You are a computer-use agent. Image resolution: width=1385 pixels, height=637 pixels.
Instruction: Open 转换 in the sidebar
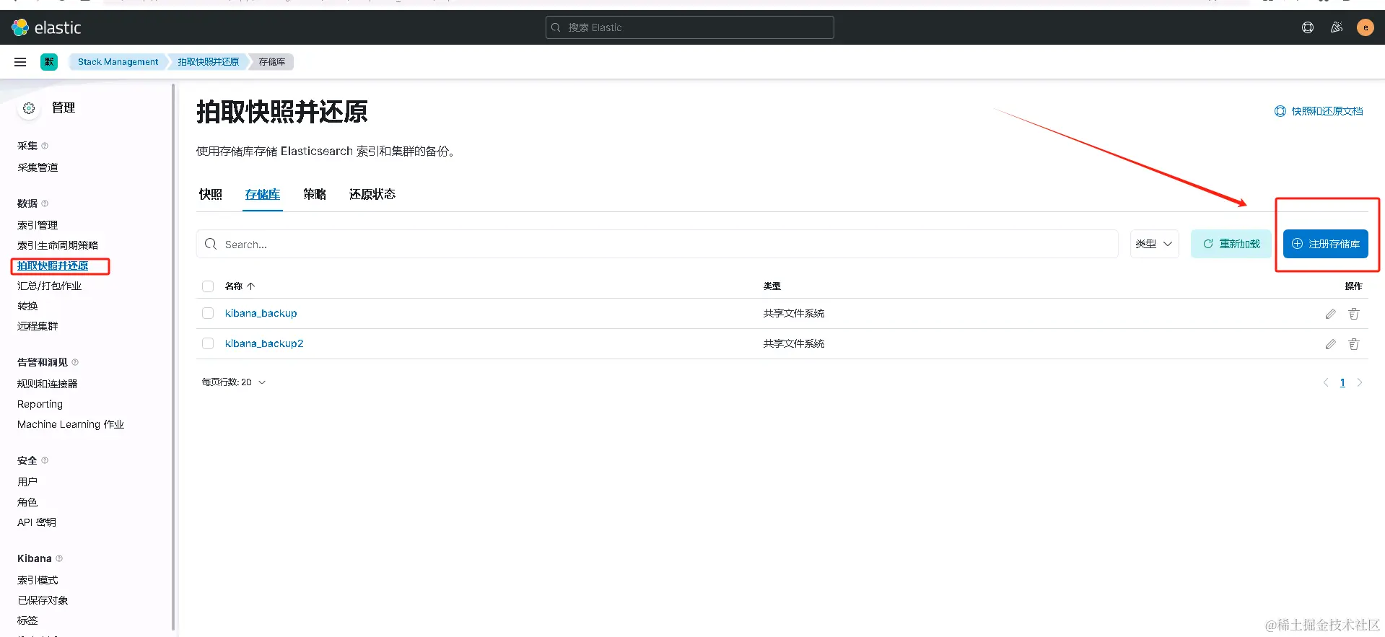[27, 306]
